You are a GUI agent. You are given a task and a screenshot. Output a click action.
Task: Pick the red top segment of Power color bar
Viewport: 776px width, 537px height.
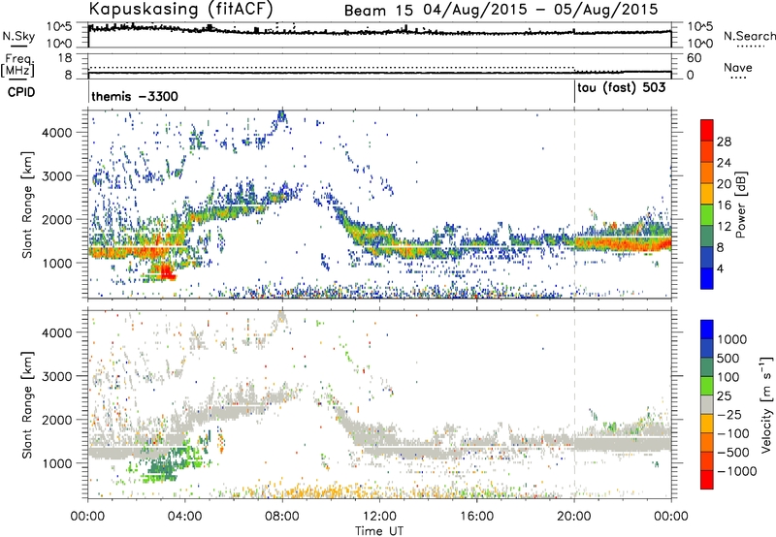pyautogui.click(x=707, y=131)
